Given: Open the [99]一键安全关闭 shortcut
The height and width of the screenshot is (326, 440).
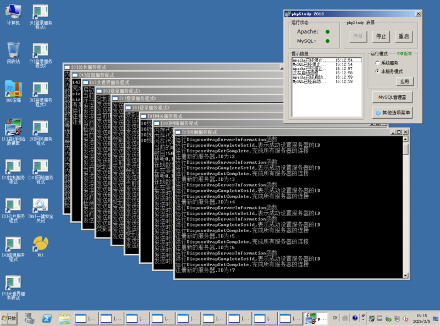Looking at the screenshot, I should (40, 206).
